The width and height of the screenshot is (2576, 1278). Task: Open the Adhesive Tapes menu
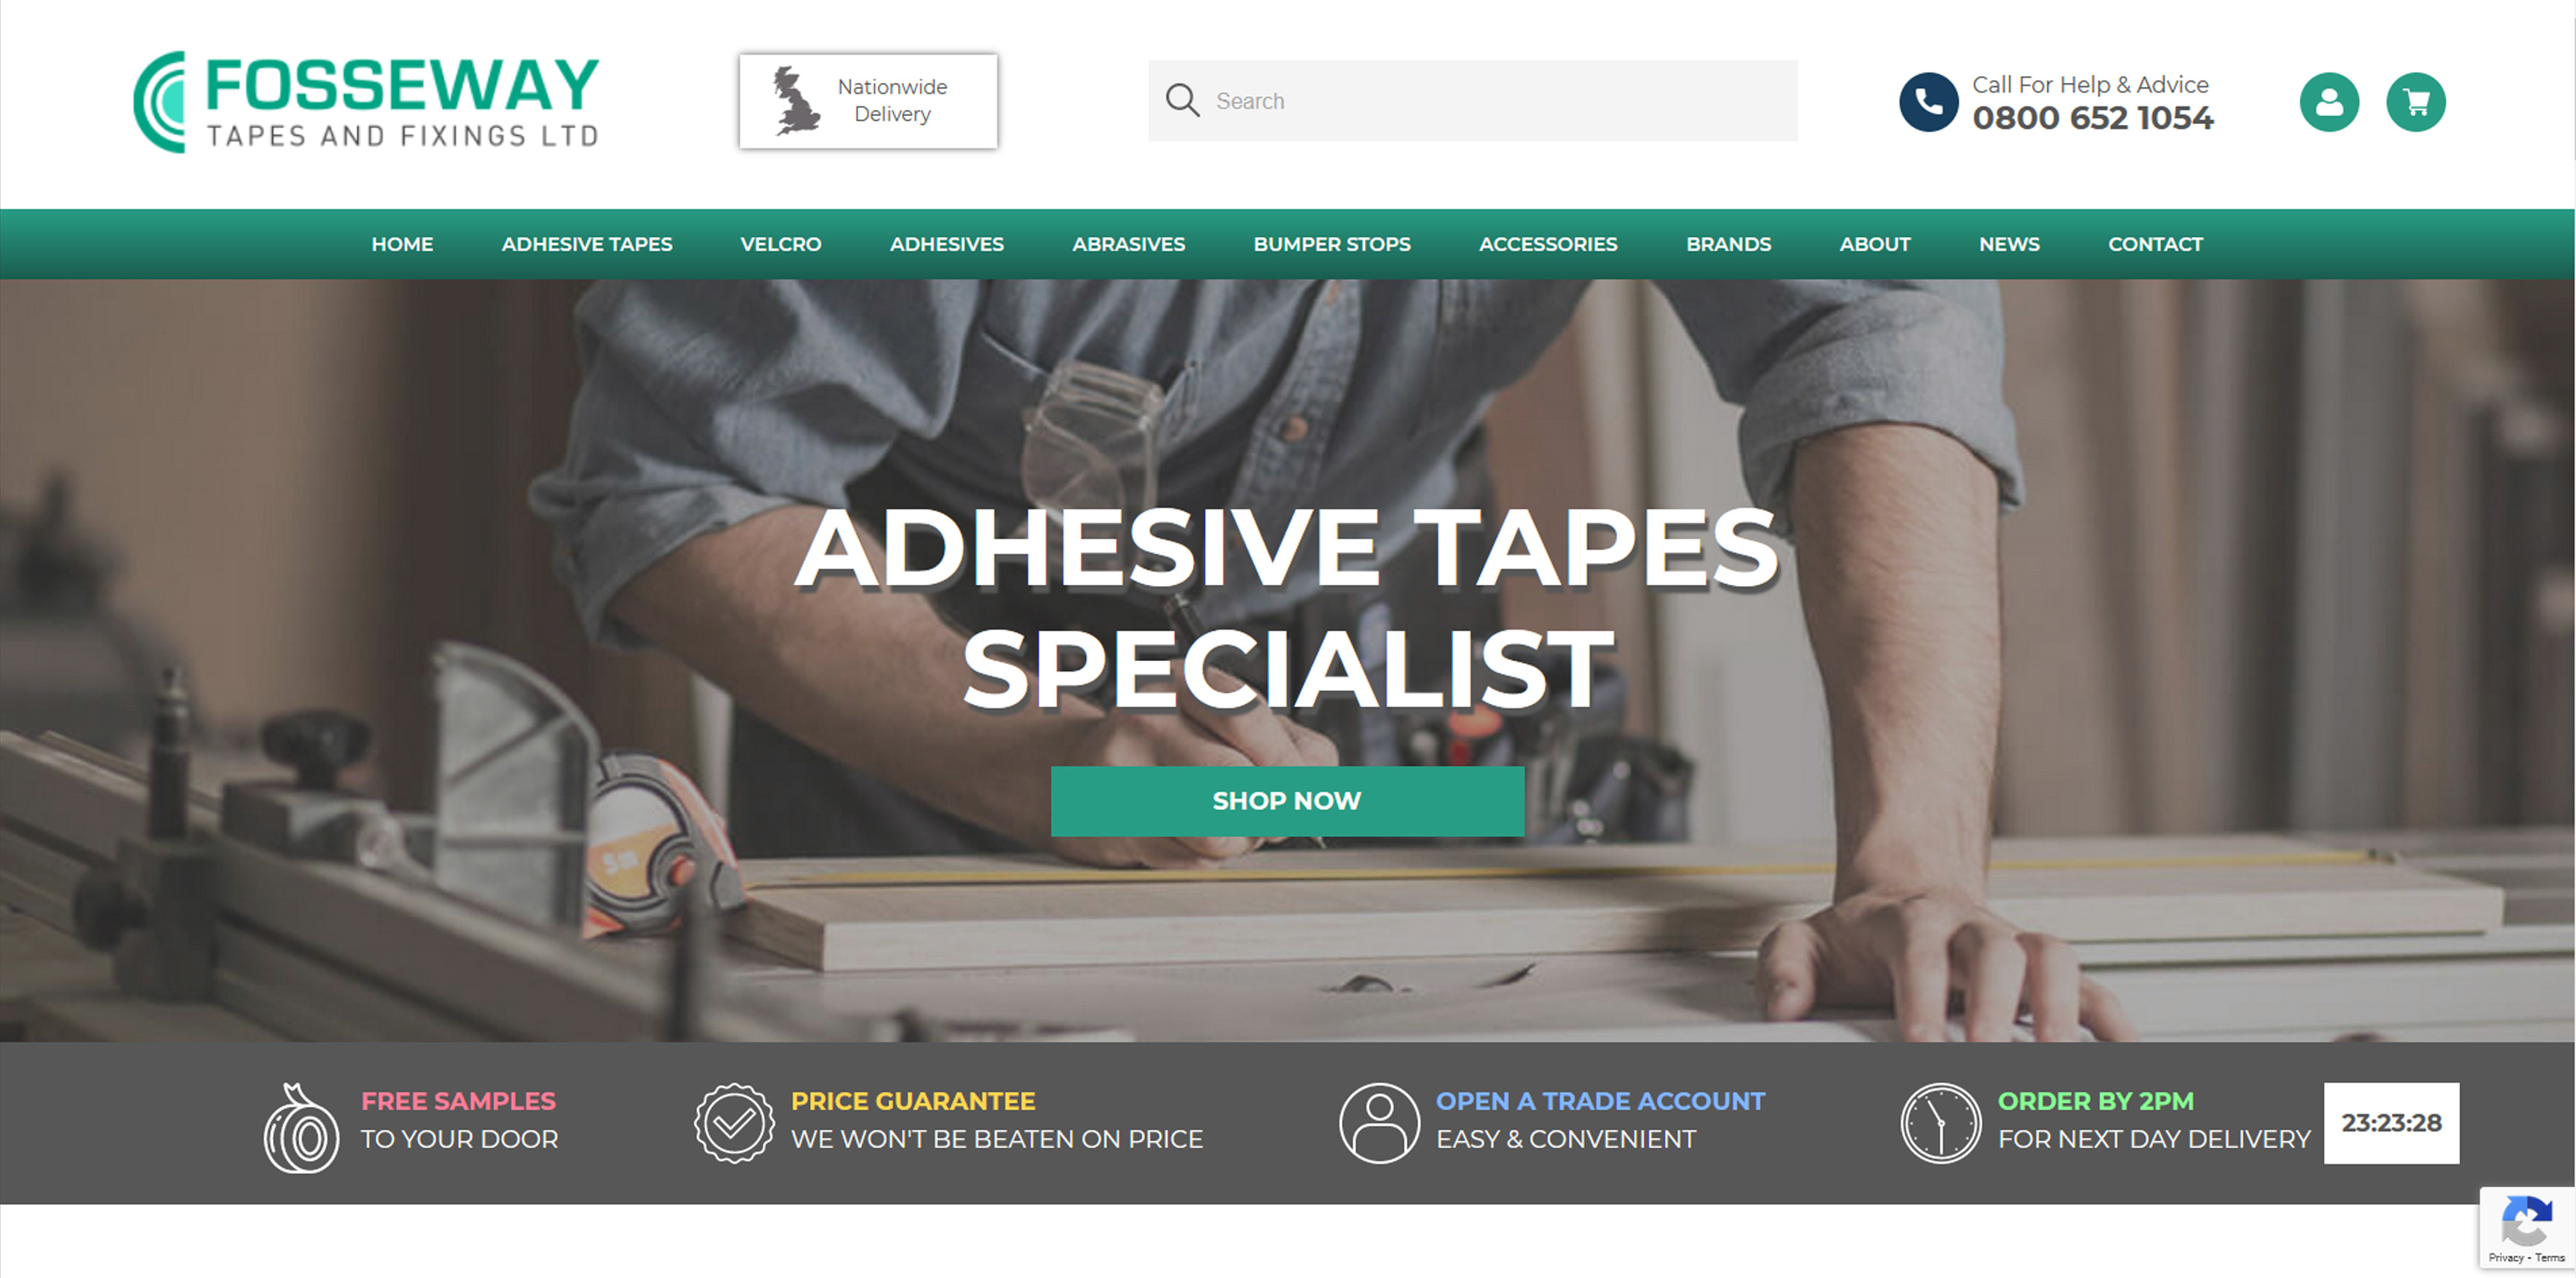[x=587, y=244]
